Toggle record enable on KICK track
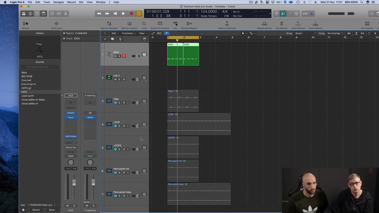 click(124, 56)
